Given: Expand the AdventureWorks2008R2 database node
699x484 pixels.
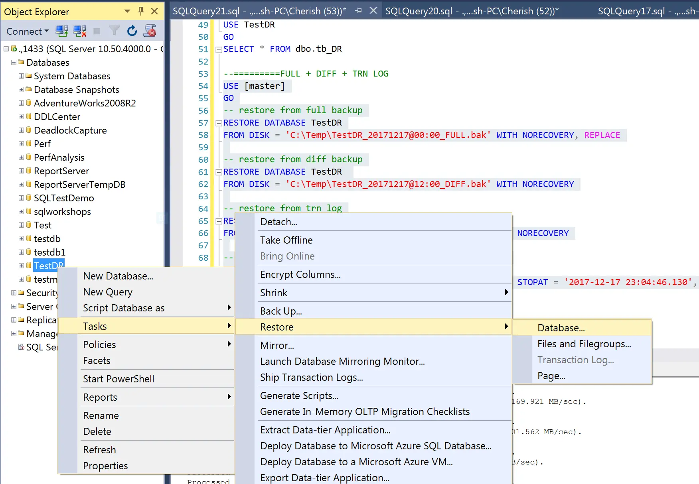Looking at the screenshot, I should (x=21, y=103).
